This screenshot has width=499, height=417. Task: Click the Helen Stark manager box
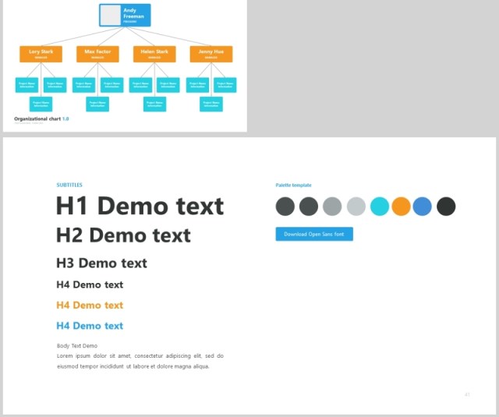tap(154, 54)
